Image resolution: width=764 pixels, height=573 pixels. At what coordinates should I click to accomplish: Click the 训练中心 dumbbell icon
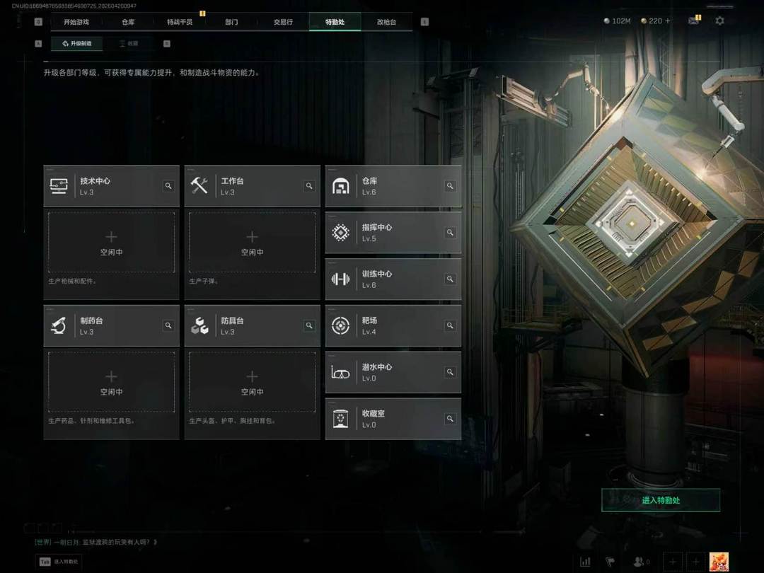click(340, 279)
